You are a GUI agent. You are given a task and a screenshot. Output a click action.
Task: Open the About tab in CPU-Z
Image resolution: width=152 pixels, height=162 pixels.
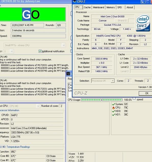coord(130,7)
